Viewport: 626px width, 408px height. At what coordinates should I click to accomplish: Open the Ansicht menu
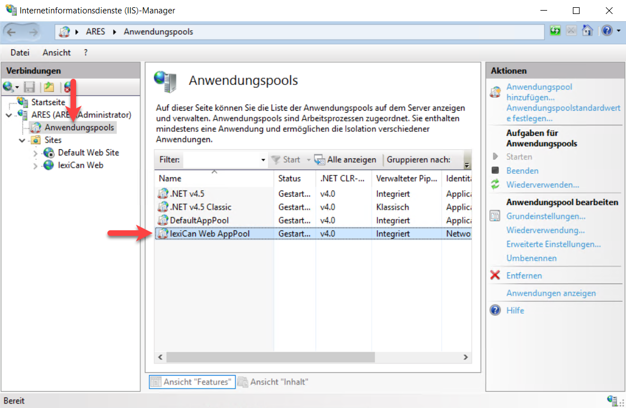coord(57,53)
